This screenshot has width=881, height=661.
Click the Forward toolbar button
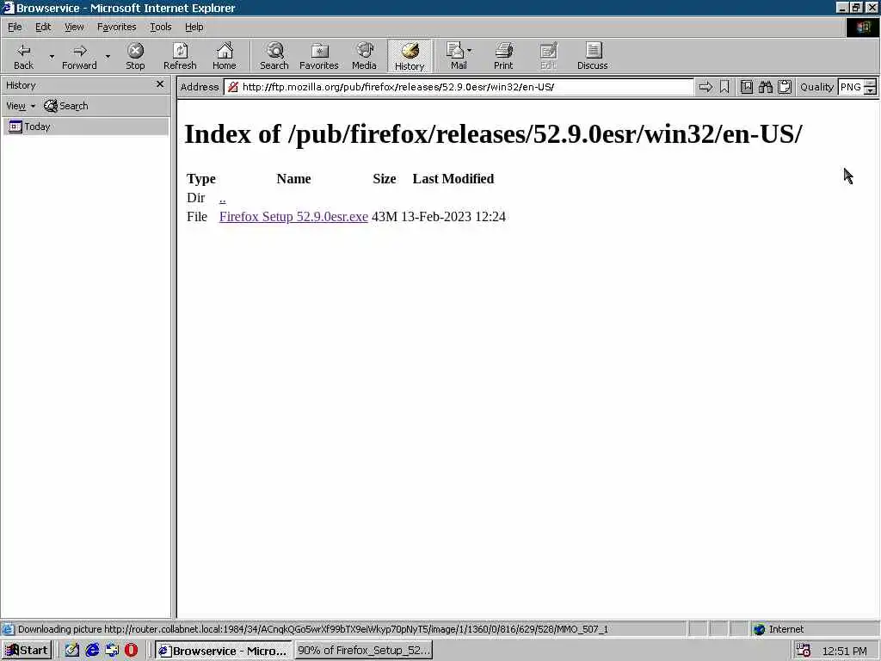pos(79,56)
